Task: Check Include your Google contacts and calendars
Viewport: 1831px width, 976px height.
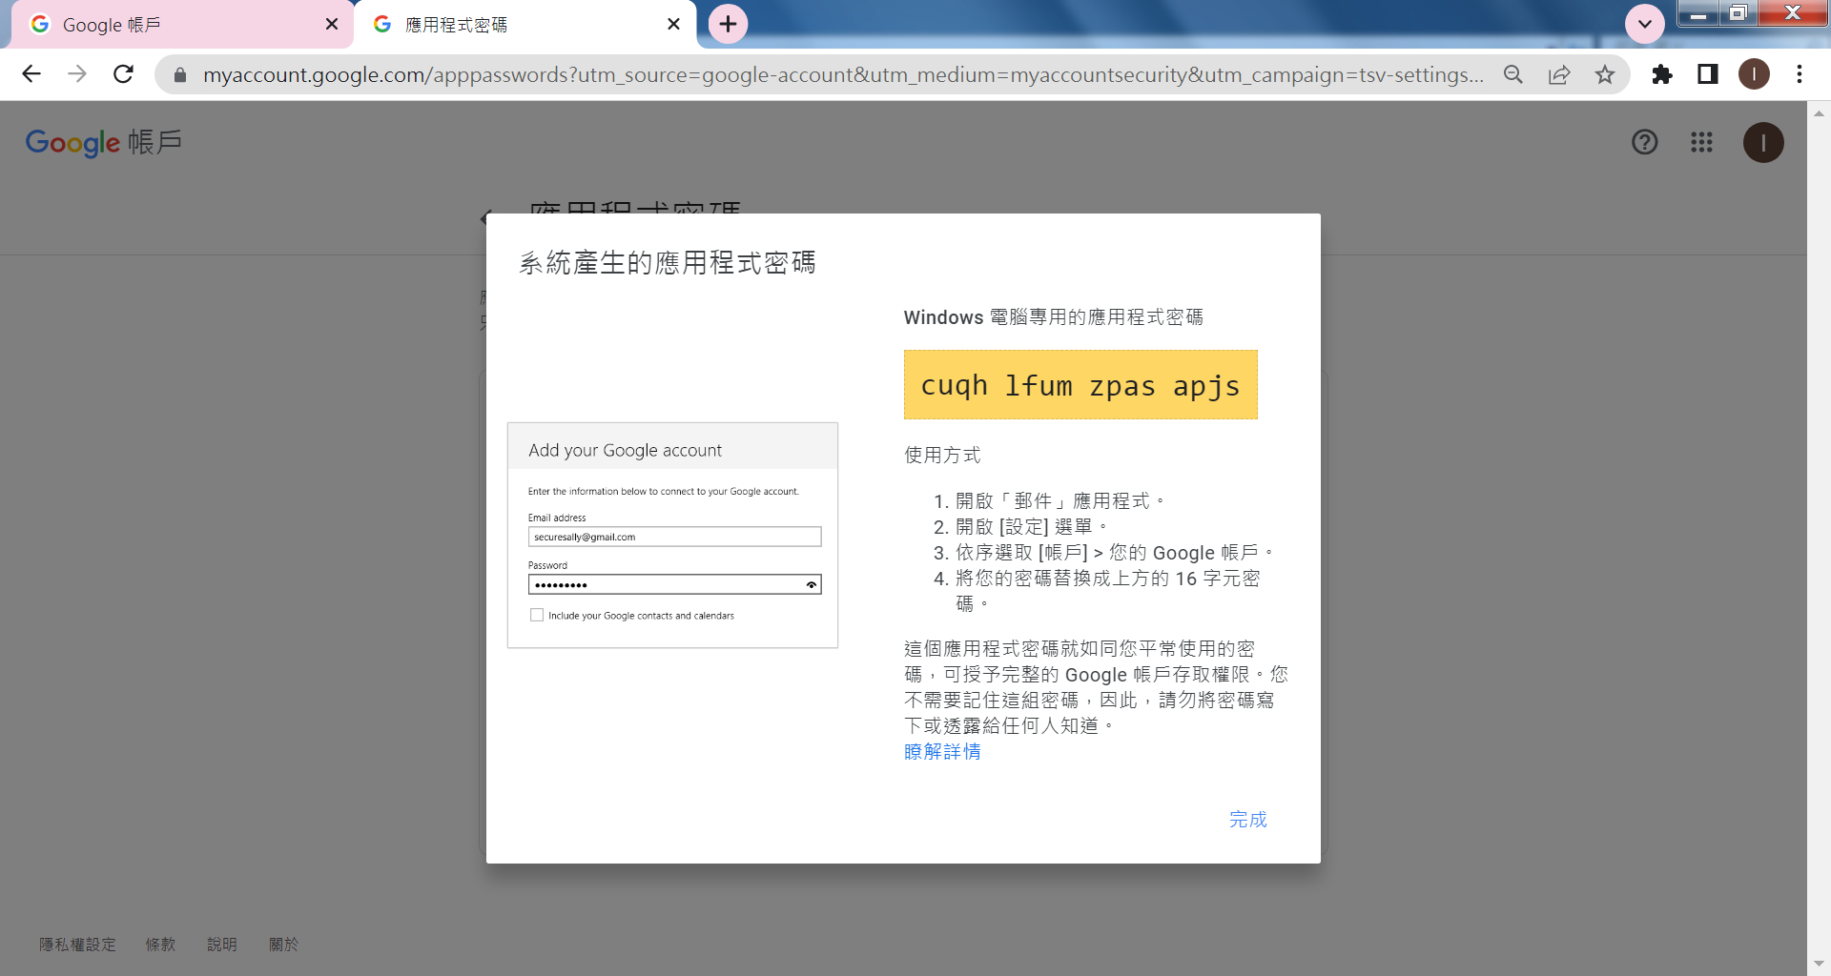Action: point(537,616)
